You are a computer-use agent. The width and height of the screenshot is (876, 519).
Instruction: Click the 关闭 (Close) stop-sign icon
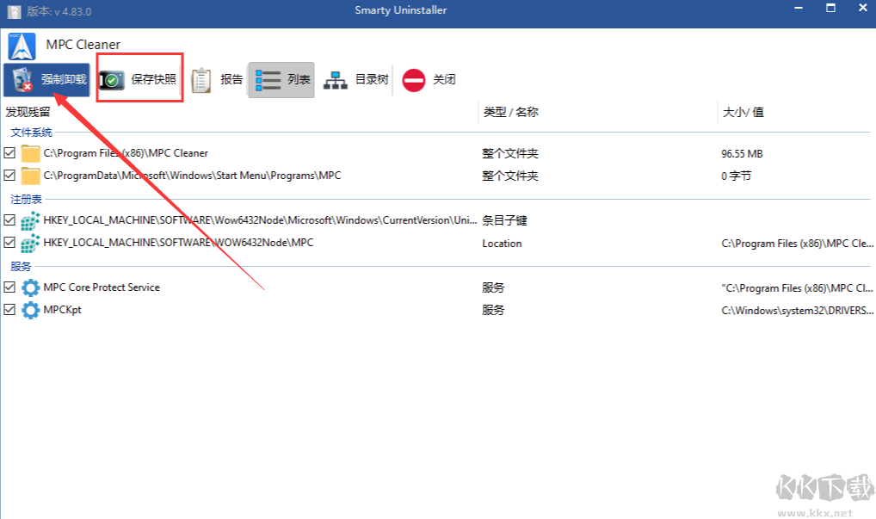[413, 78]
